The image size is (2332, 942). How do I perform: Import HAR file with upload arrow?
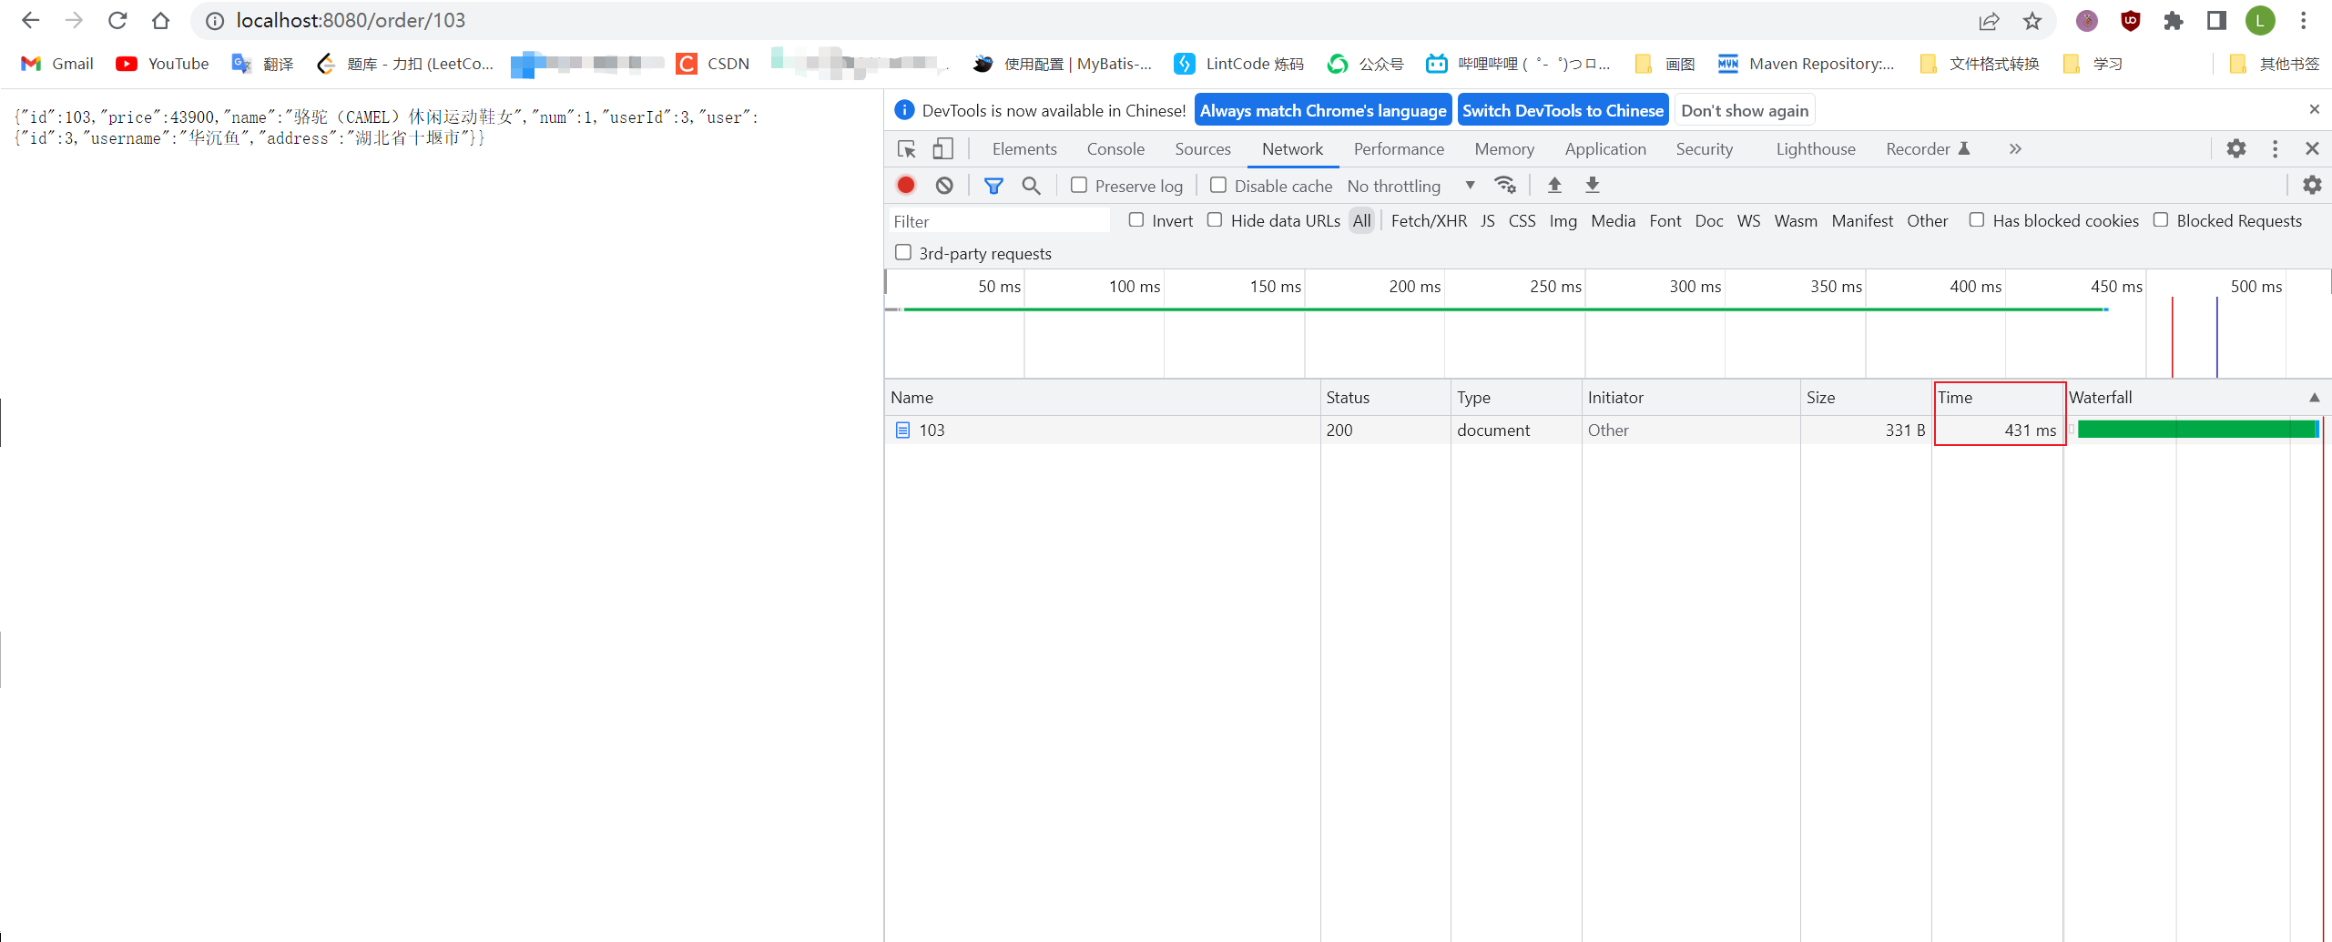1554,185
